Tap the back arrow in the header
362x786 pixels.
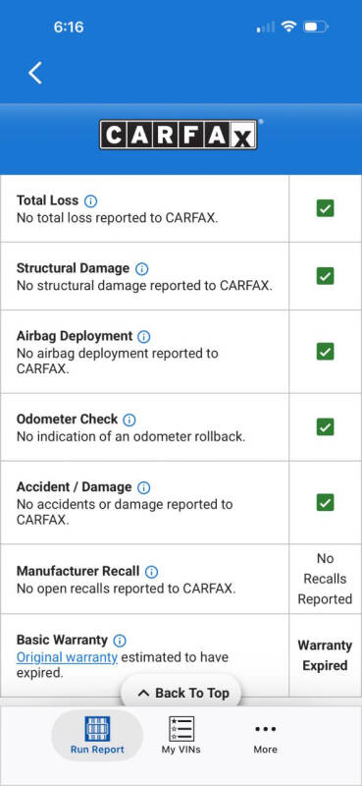pos(35,73)
